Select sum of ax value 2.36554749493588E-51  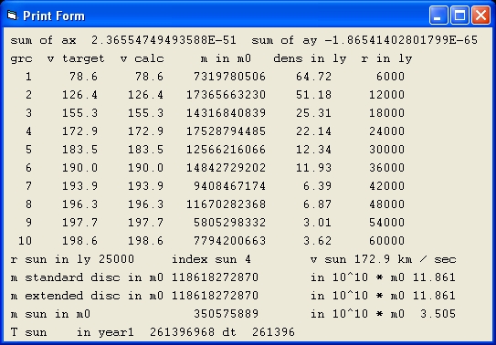(164, 40)
